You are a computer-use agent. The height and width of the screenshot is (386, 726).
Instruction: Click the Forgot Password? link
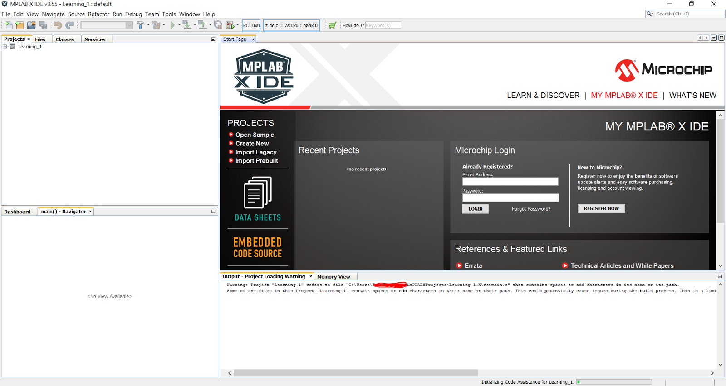click(531, 209)
